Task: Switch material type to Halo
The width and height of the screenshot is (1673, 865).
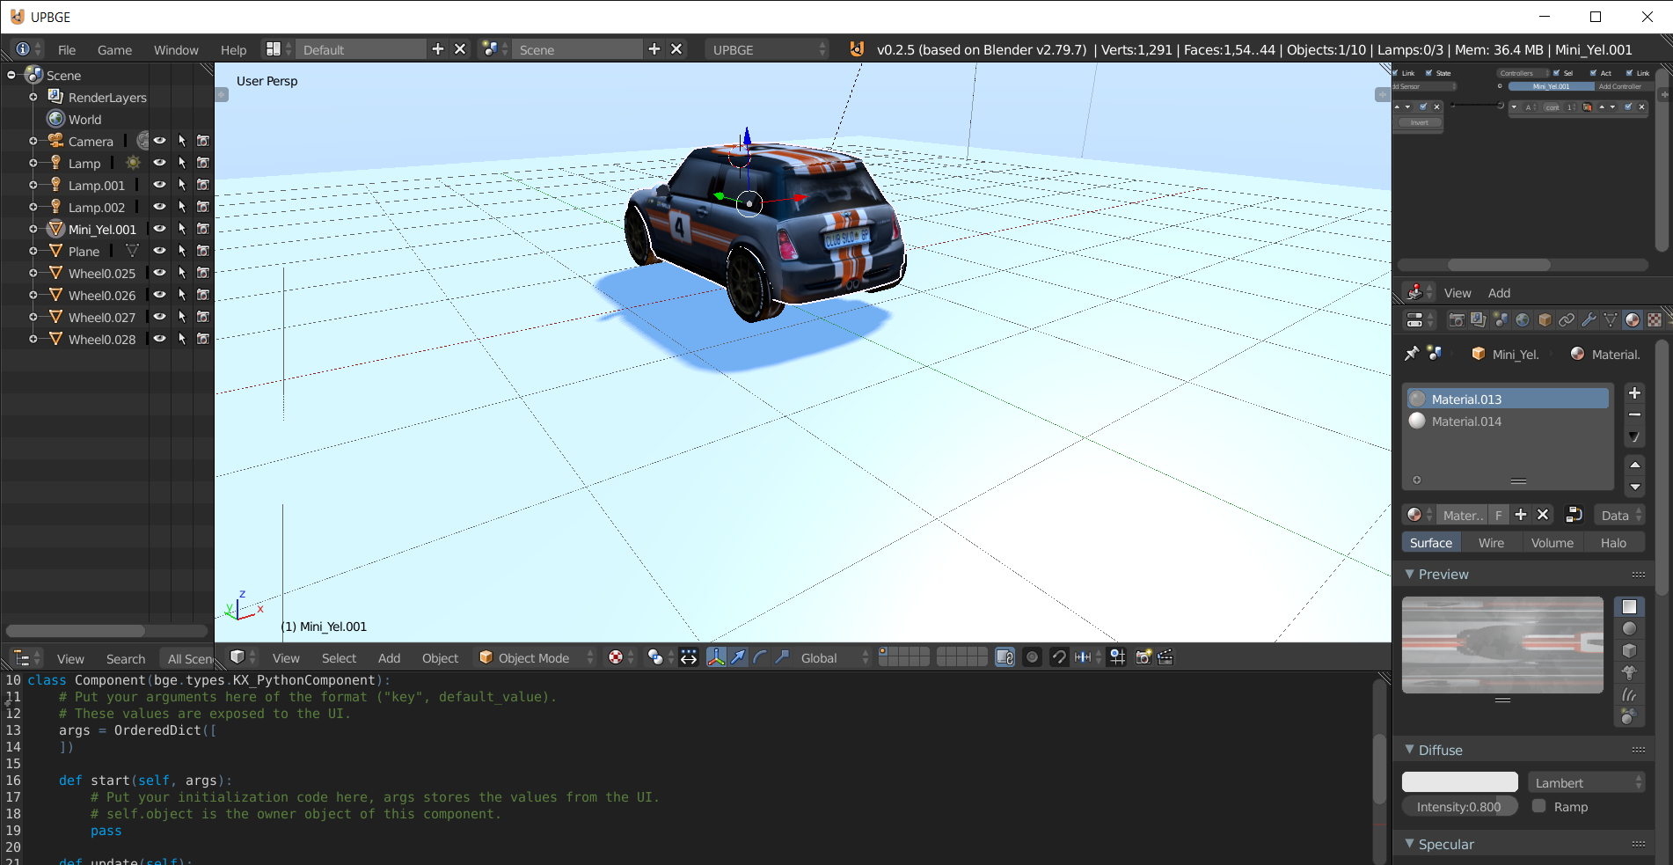Action: 1613,543
